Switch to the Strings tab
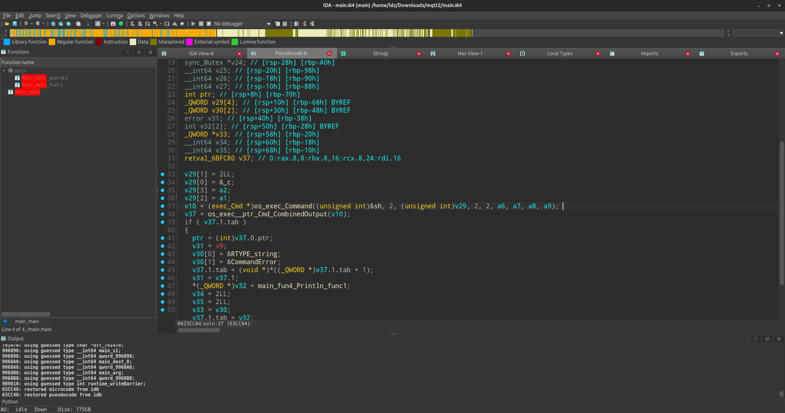The image size is (785, 413). coord(380,53)
